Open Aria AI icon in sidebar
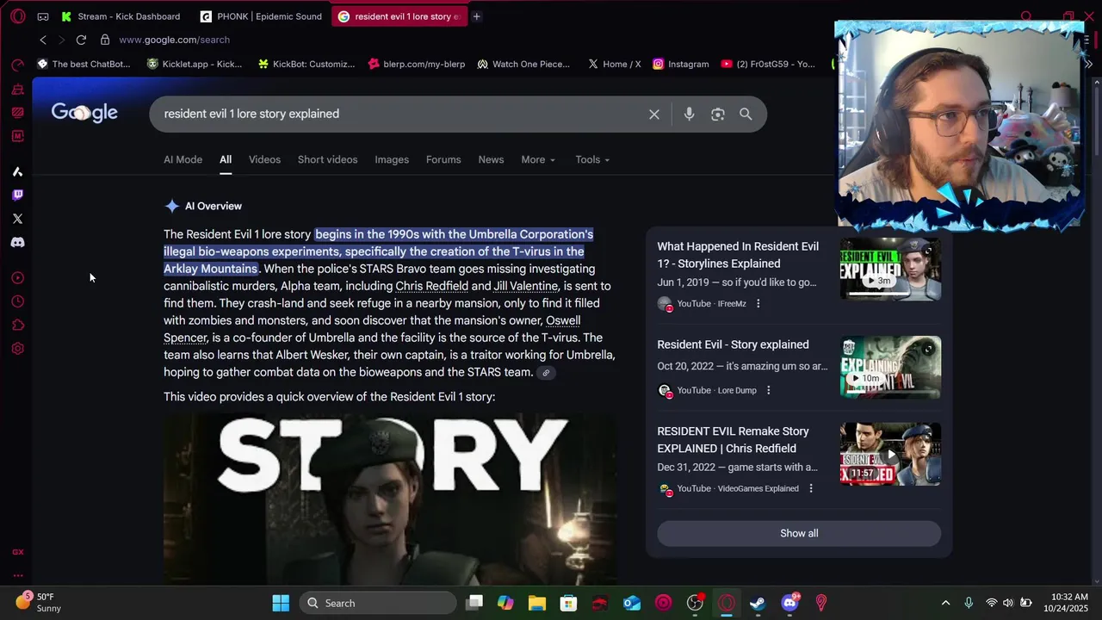Viewport: 1102px width, 620px height. (x=17, y=171)
